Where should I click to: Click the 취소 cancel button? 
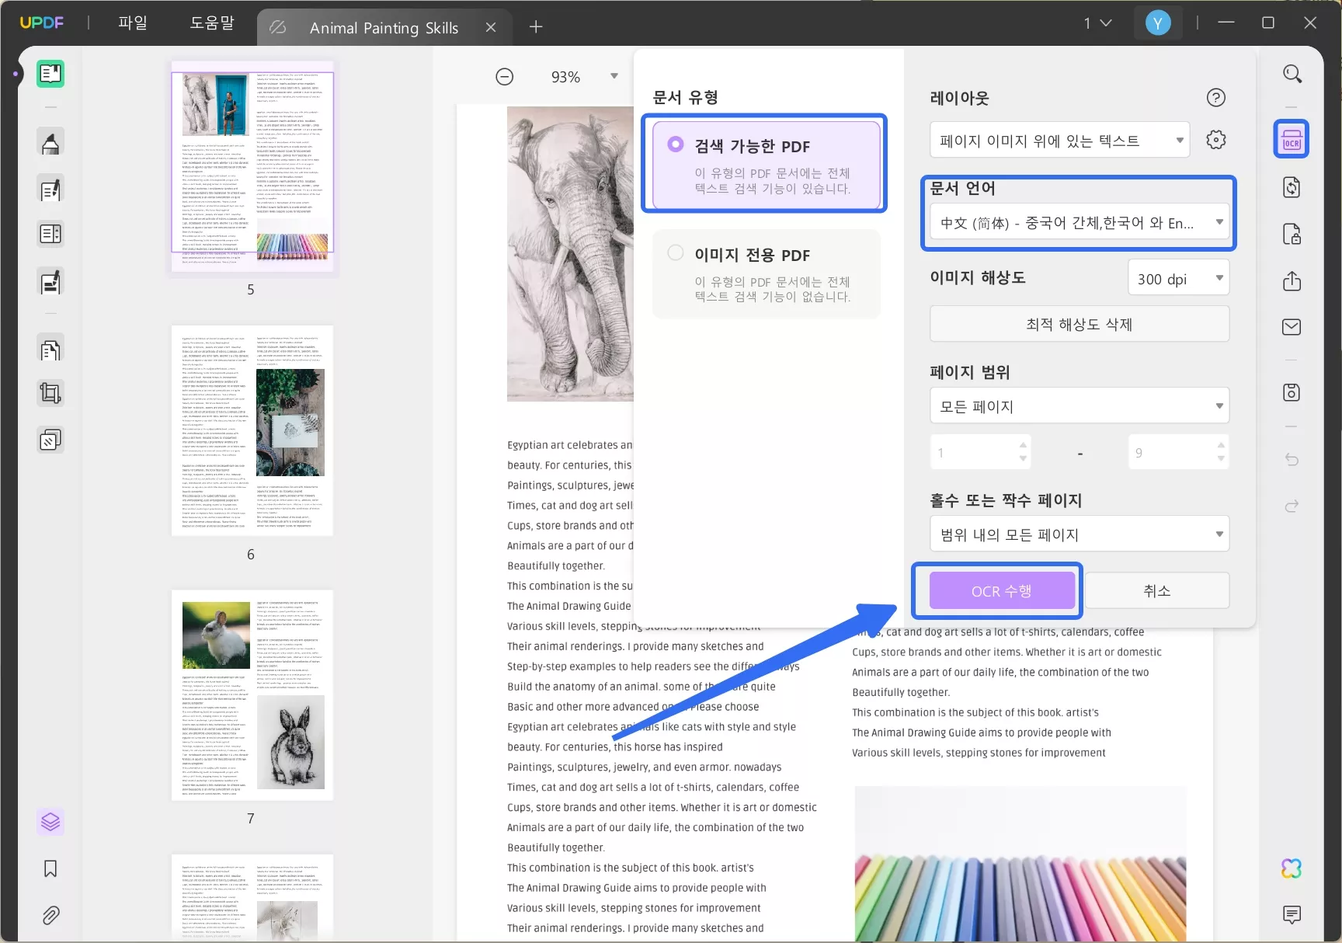pos(1157,591)
